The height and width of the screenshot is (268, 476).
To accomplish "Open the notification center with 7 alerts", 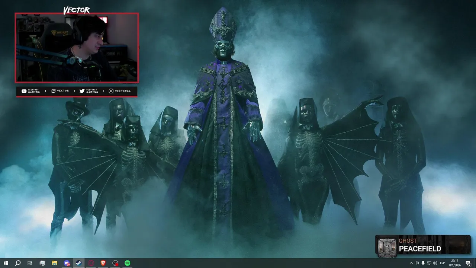I will (x=469, y=263).
